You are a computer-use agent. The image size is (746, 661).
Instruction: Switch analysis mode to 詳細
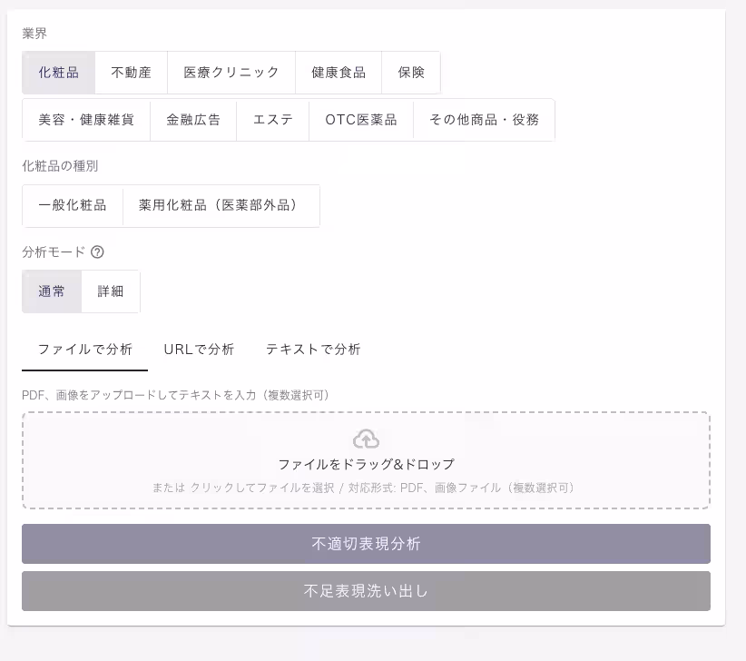[109, 291]
